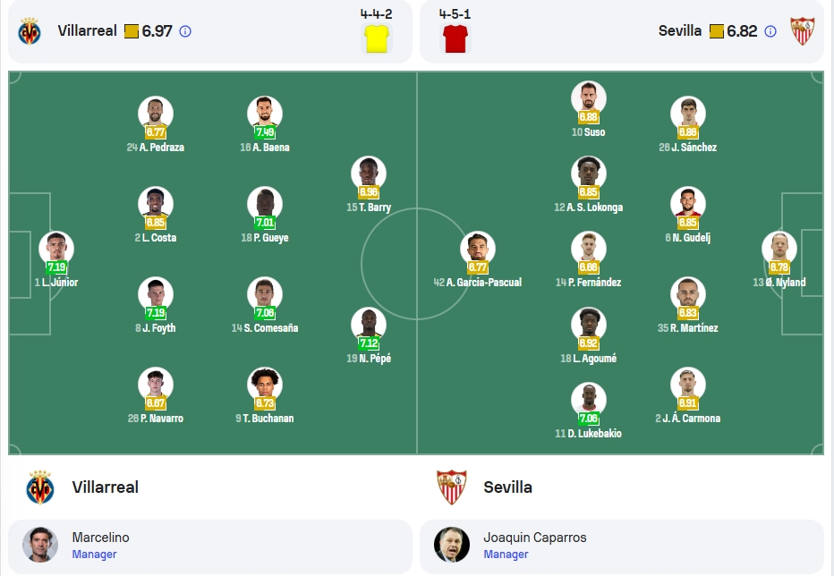The width and height of the screenshot is (834, 576).
Task: Open T. Buchanan's player avatar
Action: (x=265, y=385)
